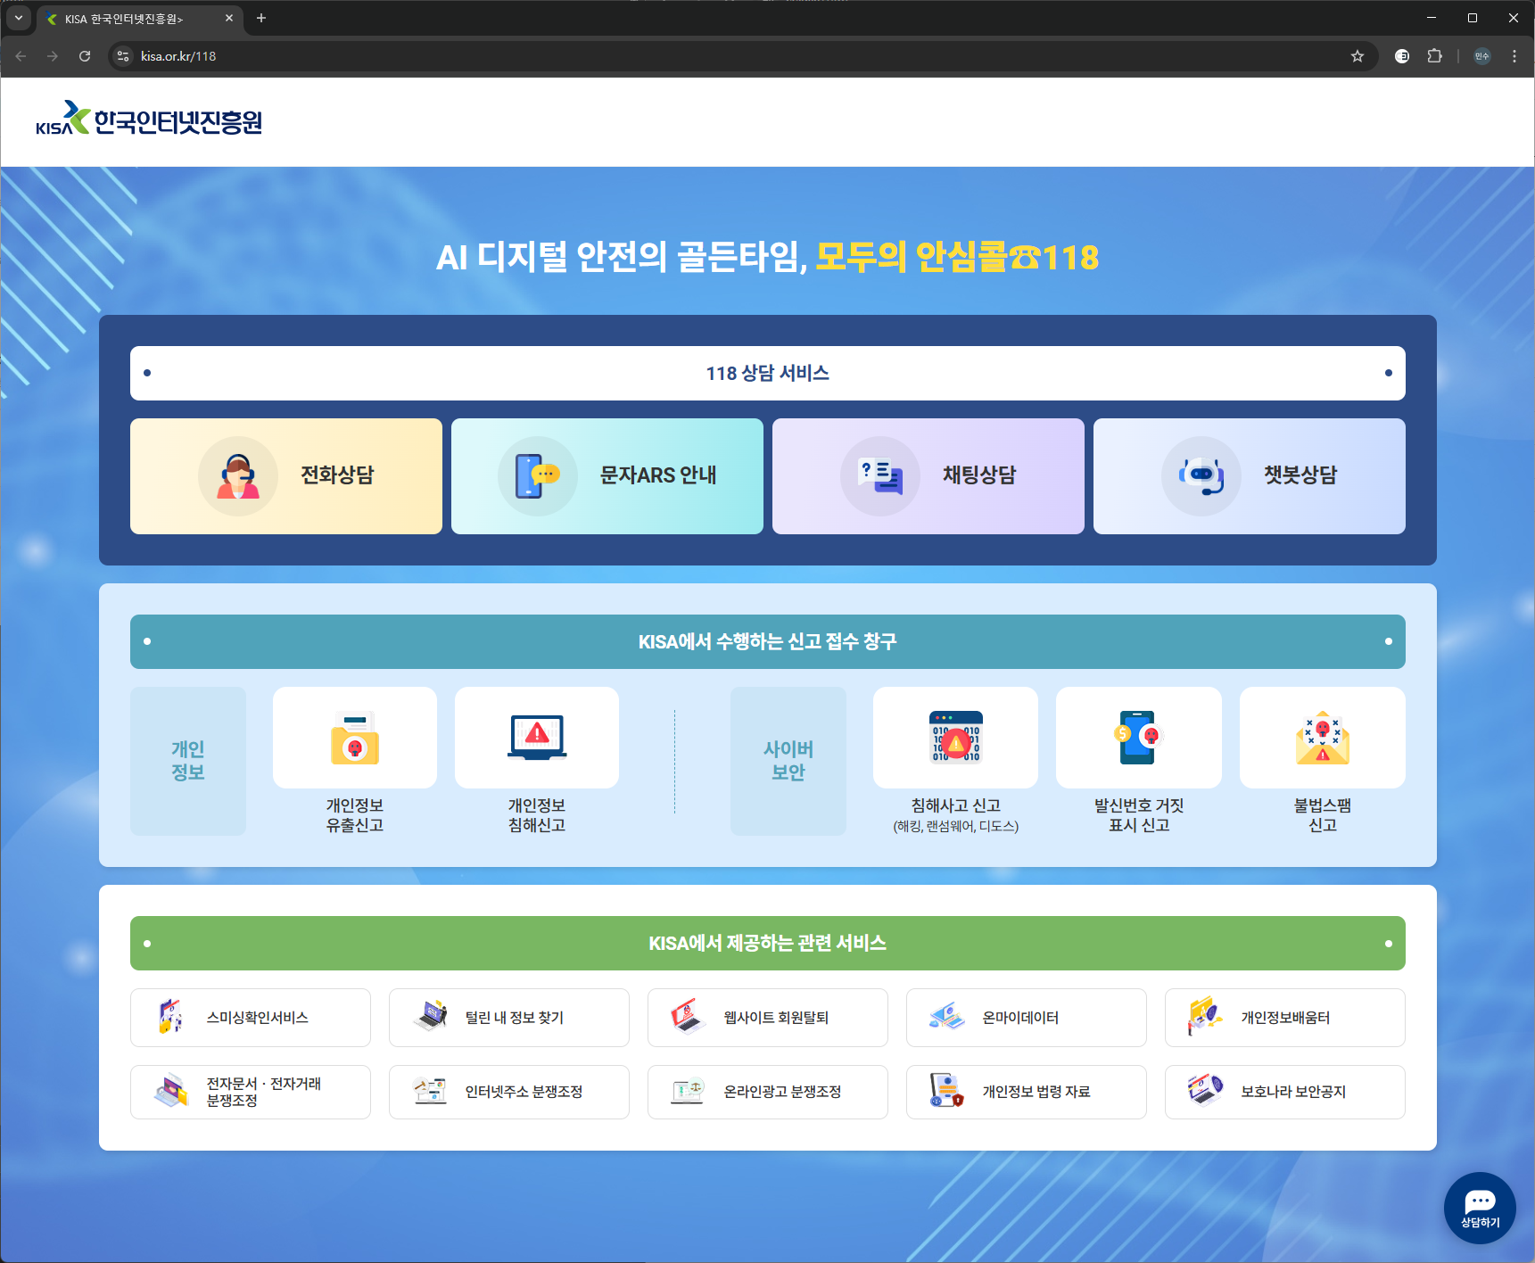Click the 개인정보 법령 자료 icon

(946, 1090)
